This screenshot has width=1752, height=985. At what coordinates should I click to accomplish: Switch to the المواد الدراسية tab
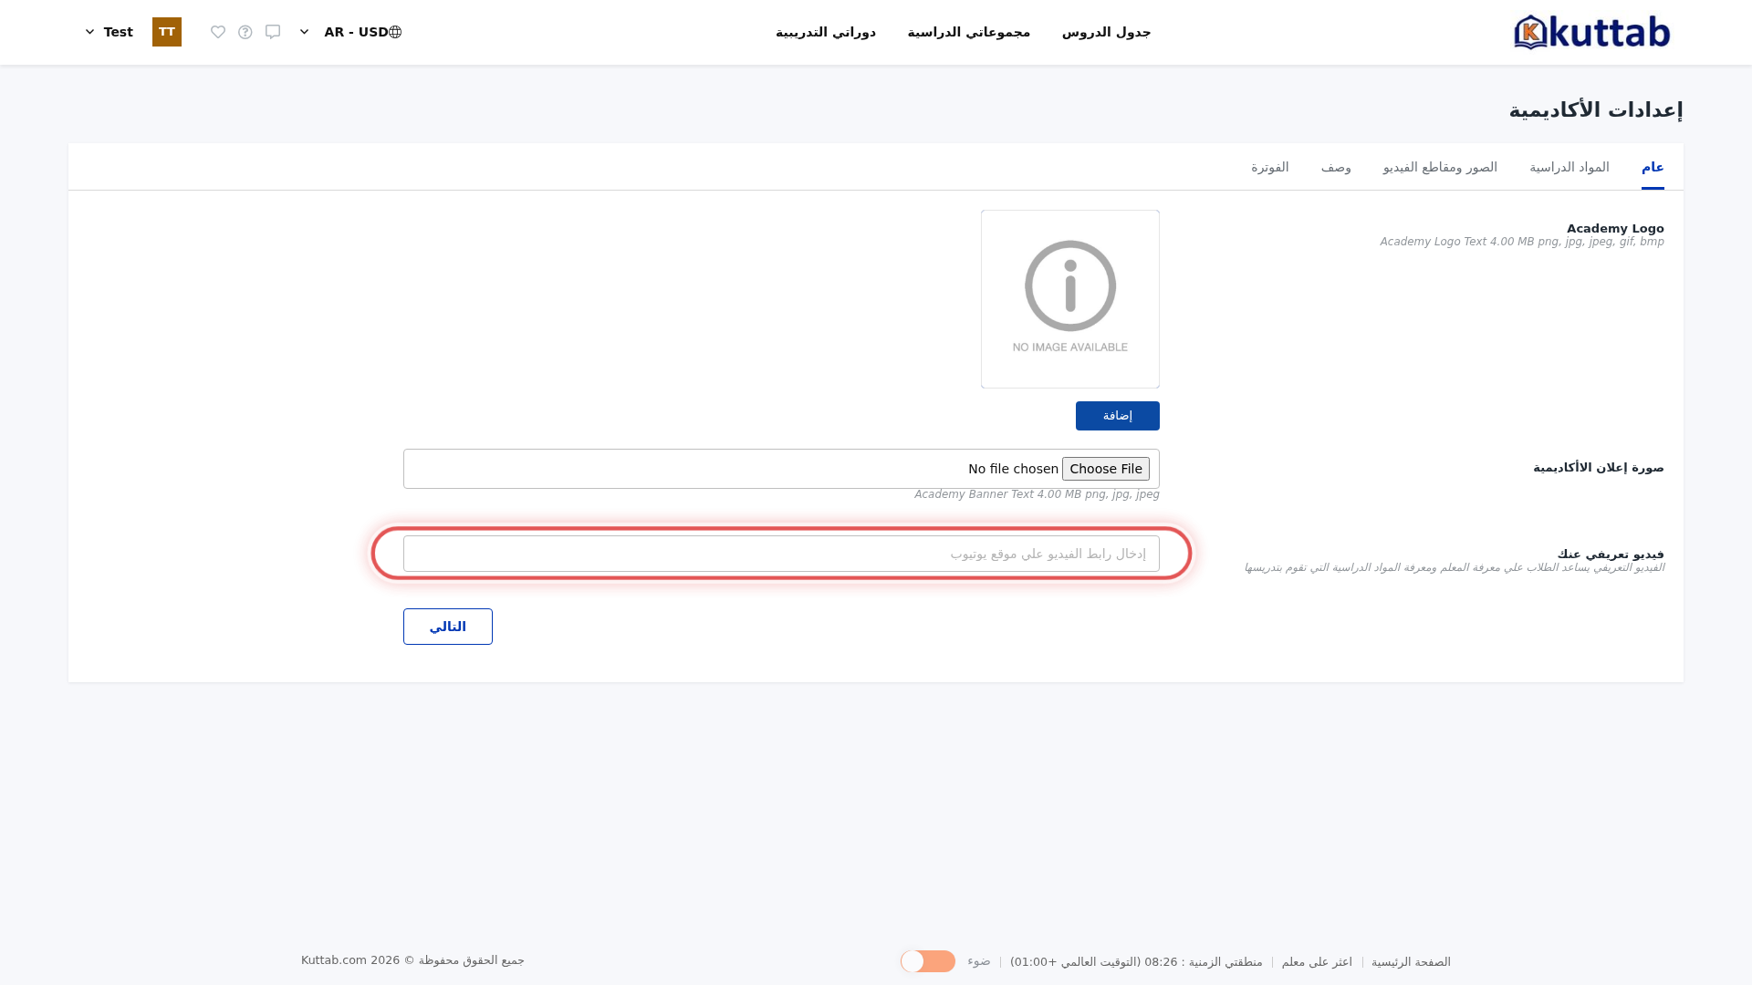point(1569,167)
